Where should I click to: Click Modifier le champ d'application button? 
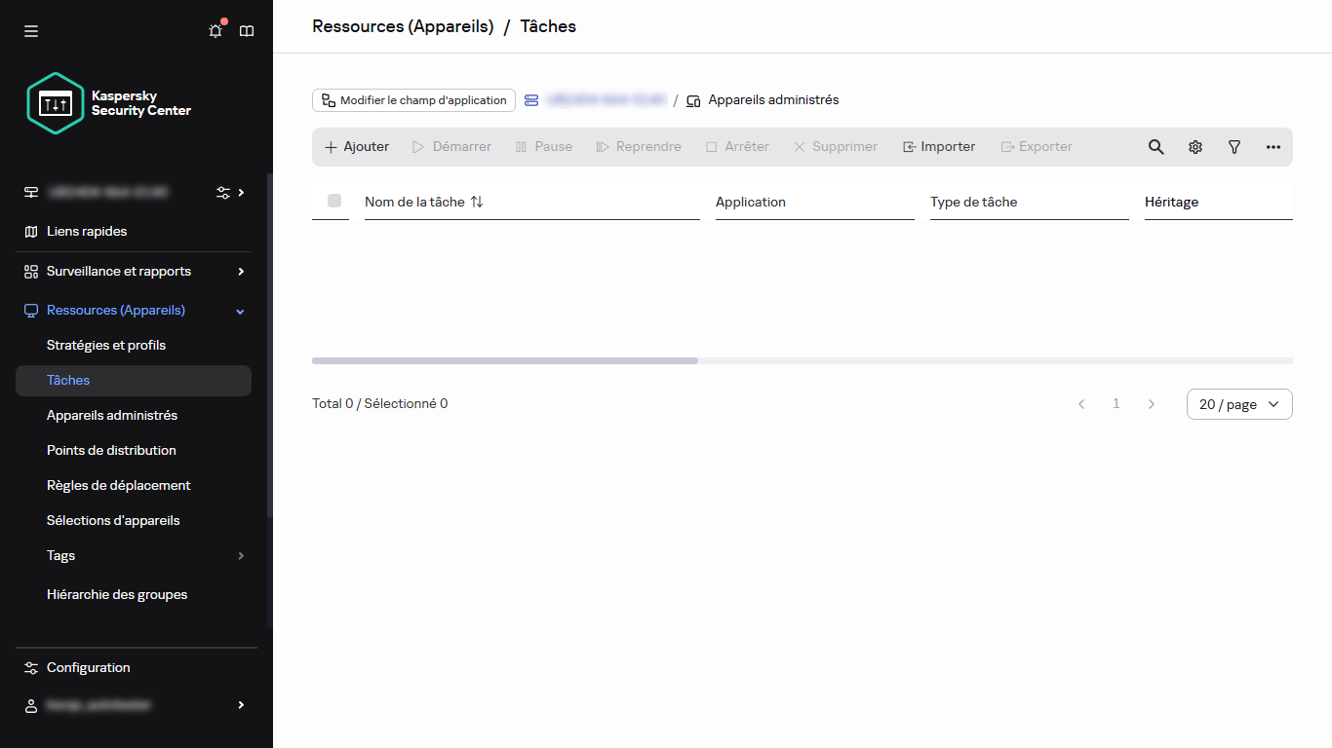point(413,100)
